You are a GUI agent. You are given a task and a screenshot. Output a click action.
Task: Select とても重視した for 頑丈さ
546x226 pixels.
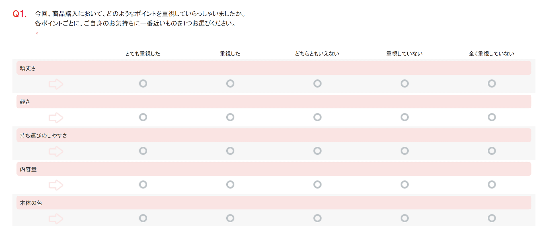(143, 84)
